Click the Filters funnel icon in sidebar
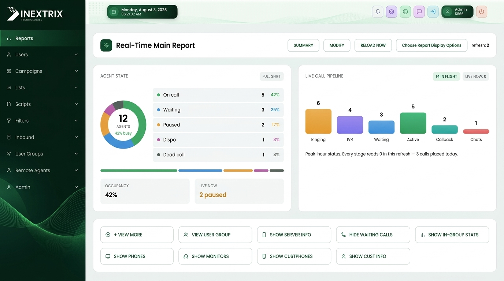The height and width of the screenshot is (281, 504). coord(9,121)
